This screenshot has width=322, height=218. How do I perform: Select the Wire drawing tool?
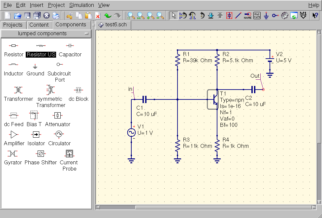(x=238, y=15)
